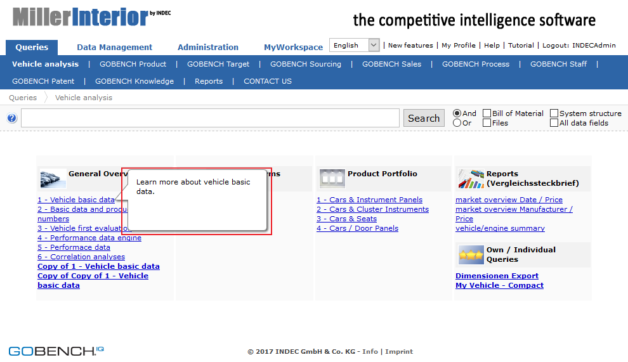Click Vehicle analysis breadcrumb
This screenshot has width=628, height=362.
coord(84,98)
